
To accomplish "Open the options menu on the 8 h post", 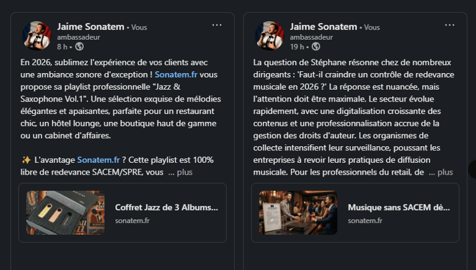I will (216, 25).
